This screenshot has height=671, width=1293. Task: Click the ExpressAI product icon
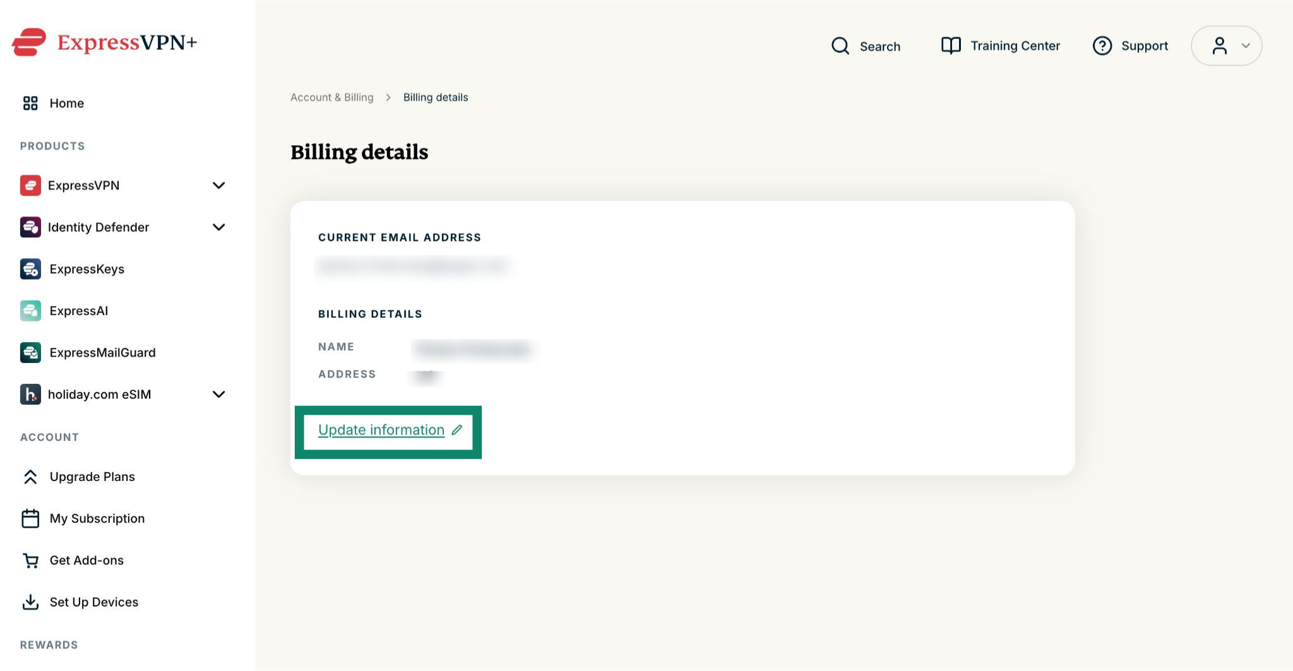tap(30, 311)
